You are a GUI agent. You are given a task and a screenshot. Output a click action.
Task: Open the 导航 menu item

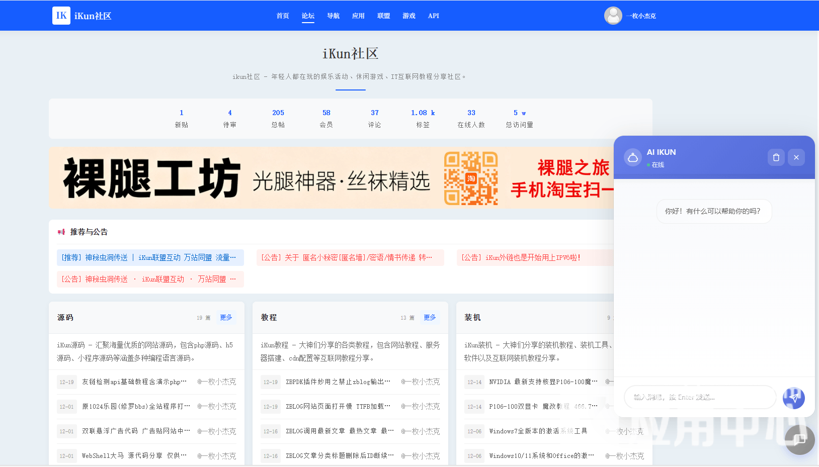[x=333, y=16]
